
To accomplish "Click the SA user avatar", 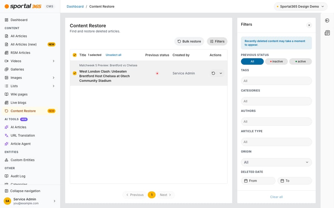I will pyautogui.click(x=7, y=201).
